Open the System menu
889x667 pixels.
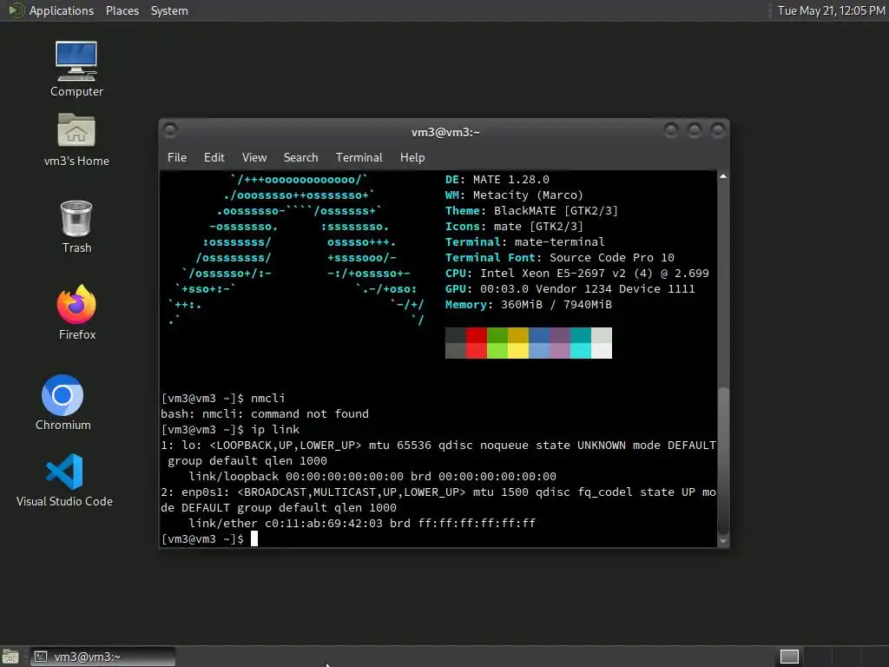coord(169,10)
